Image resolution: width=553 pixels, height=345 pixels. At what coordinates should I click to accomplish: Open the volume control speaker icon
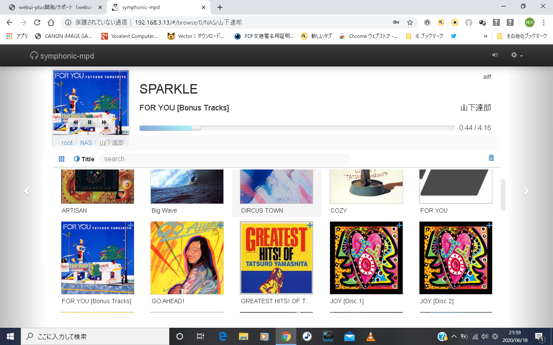pyautogui.click(x=495, y=55)
